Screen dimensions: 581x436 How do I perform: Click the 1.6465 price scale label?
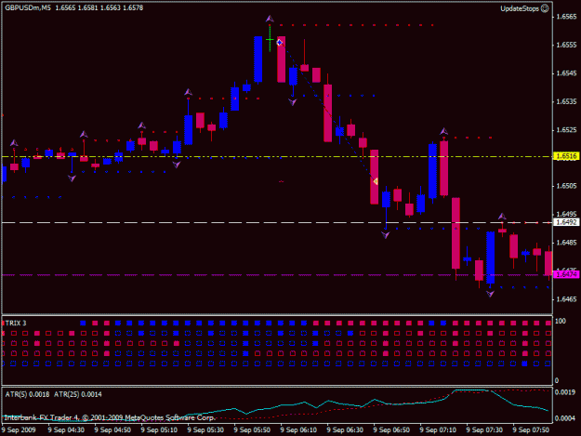567,299
